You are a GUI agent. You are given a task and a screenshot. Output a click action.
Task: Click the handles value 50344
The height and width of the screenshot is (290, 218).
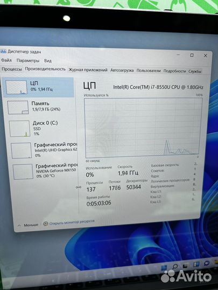coord(133,187)
